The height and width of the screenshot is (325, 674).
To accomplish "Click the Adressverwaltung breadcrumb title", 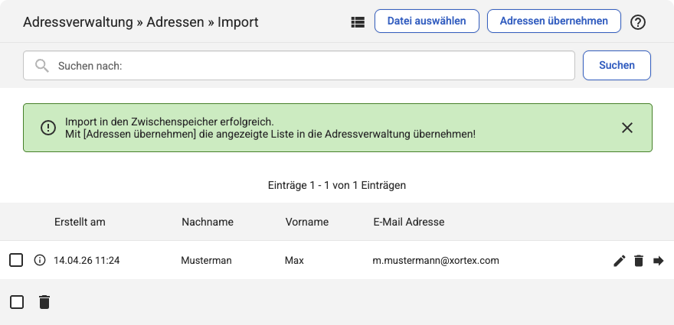I will 78,22.
